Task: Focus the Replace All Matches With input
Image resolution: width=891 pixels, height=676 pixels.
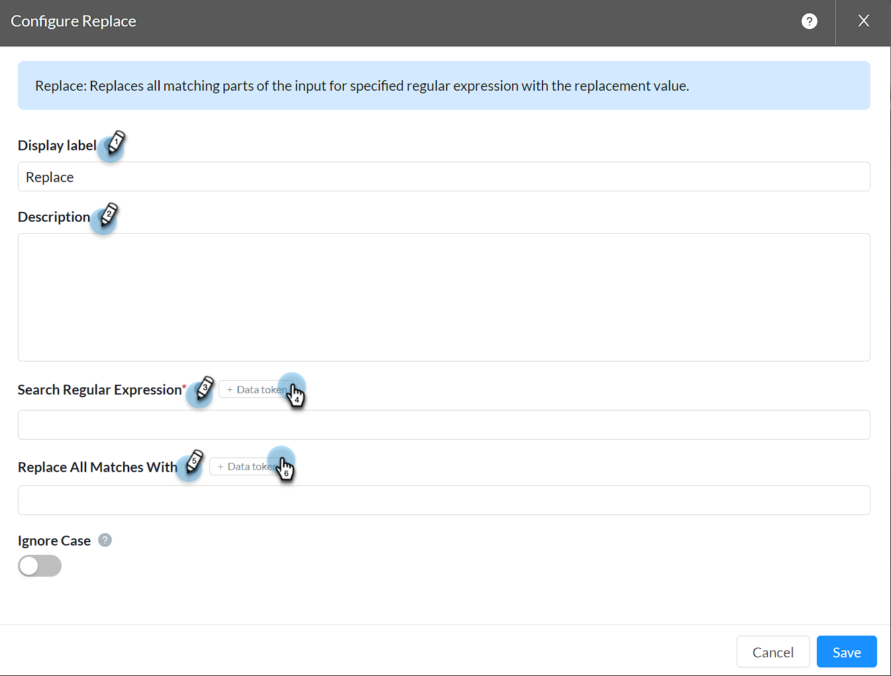Action: pos(444,501)
